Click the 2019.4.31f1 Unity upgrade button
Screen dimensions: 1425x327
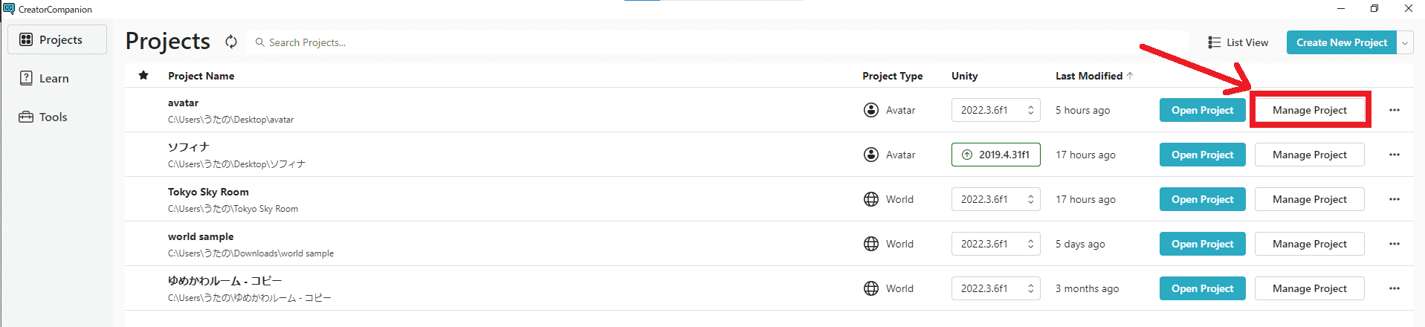click(x=995, y=155)
